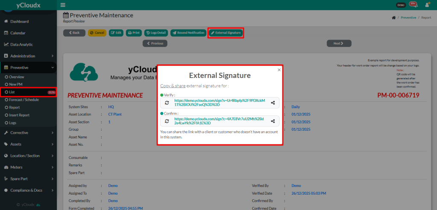437x210 pixels.
Task: Expand the Assets sidebar menu
Action: pos(28,144)
